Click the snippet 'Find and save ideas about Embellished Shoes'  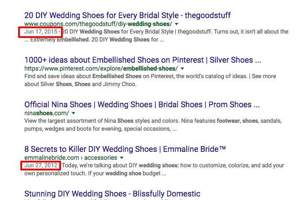(x=150, y=76)
